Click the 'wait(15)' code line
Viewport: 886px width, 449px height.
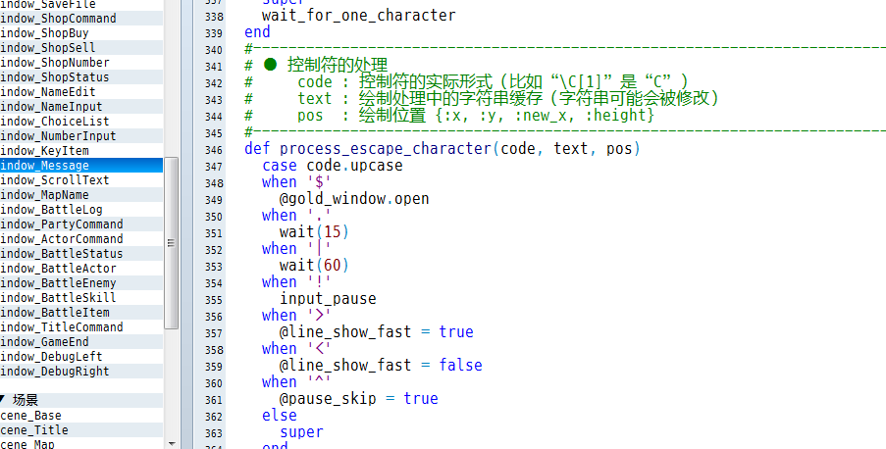coord(314,232)
